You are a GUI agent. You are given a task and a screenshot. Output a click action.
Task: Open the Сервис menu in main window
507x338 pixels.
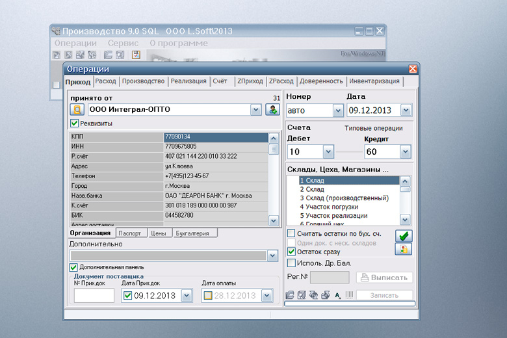[x=123, y=44]
